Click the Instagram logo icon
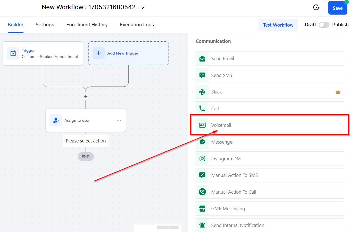The height and width of the screenshot is (232, 351). pos(202,159)
